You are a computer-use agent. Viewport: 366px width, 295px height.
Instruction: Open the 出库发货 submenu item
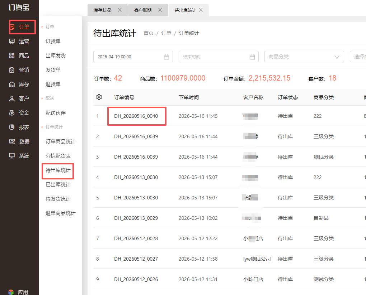(56, 55)
